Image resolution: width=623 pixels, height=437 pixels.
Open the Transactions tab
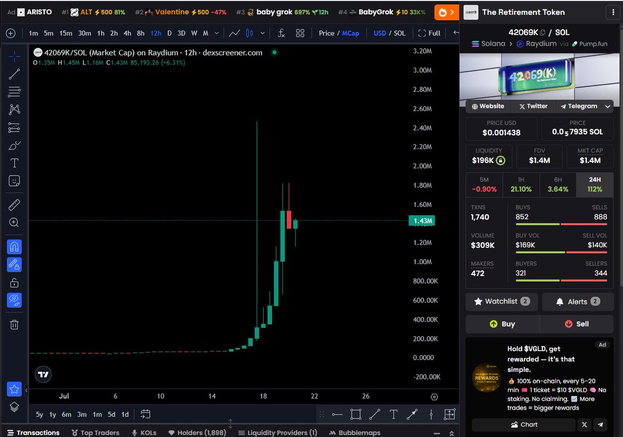coord(33,432)
